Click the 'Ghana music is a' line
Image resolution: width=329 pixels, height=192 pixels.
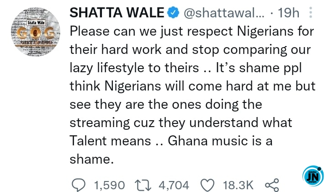[x=220, y=141]
